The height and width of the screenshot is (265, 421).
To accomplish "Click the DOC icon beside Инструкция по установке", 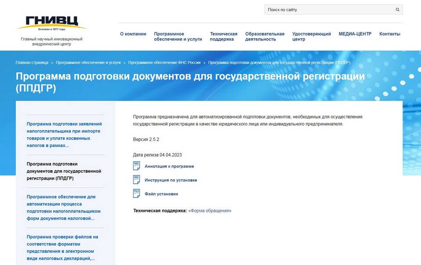I will tap(137, 179).
